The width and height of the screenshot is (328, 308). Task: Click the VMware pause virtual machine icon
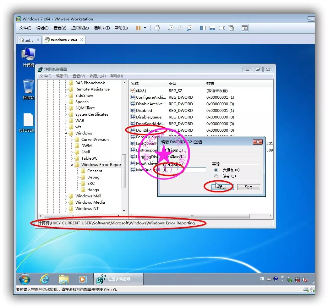click(138, 28)
